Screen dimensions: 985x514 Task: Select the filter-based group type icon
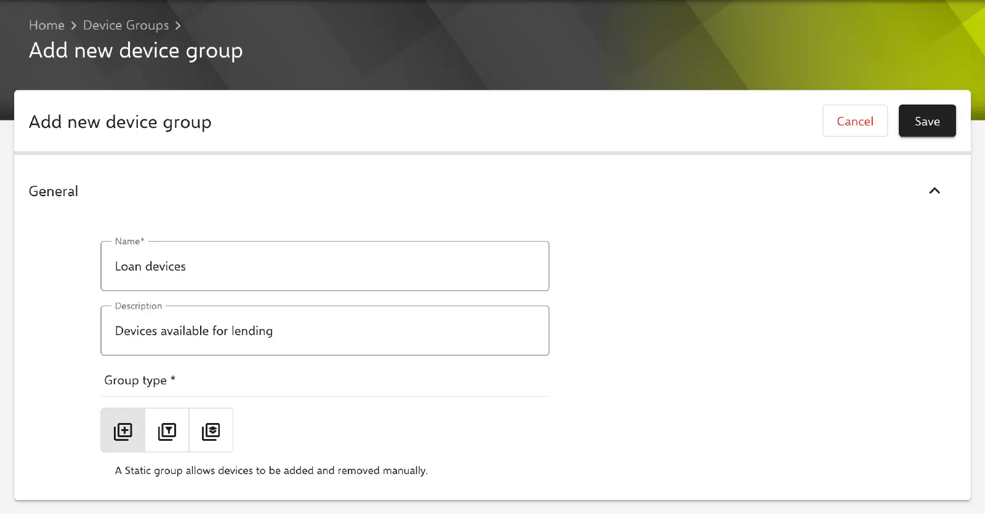pyautogui.click(x=167, y=430)
